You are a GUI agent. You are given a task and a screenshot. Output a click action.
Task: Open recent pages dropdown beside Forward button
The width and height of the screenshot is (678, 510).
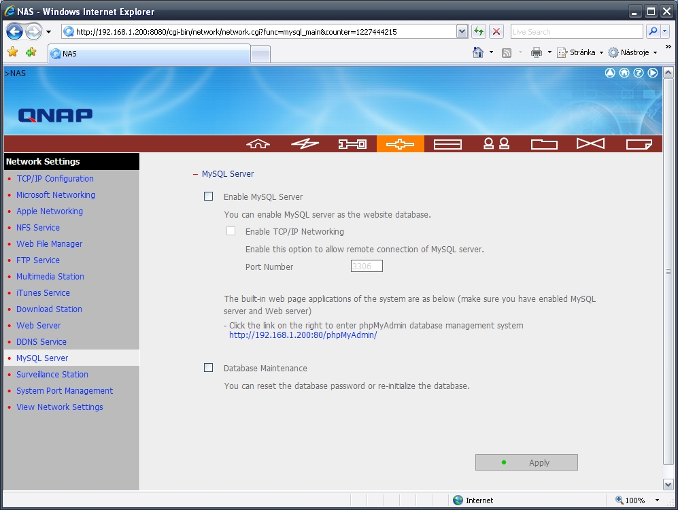pyautogui.click(x=48, y=32)
